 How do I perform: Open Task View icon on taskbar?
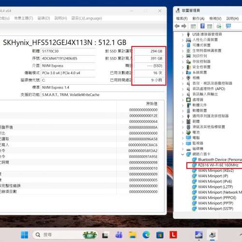105,235
